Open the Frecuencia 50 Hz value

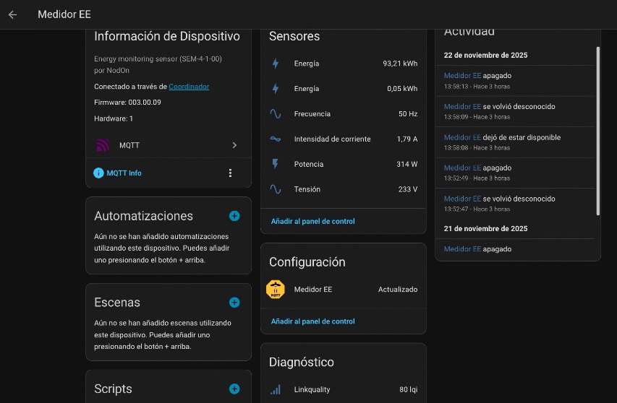click(x=408, y=114)
